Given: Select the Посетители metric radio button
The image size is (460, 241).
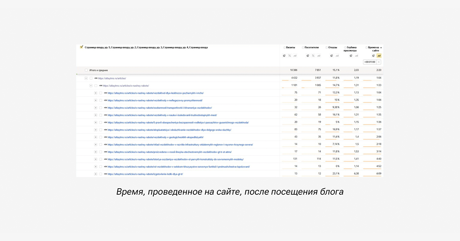Looking at the screenshot, I should coord(303,47).
